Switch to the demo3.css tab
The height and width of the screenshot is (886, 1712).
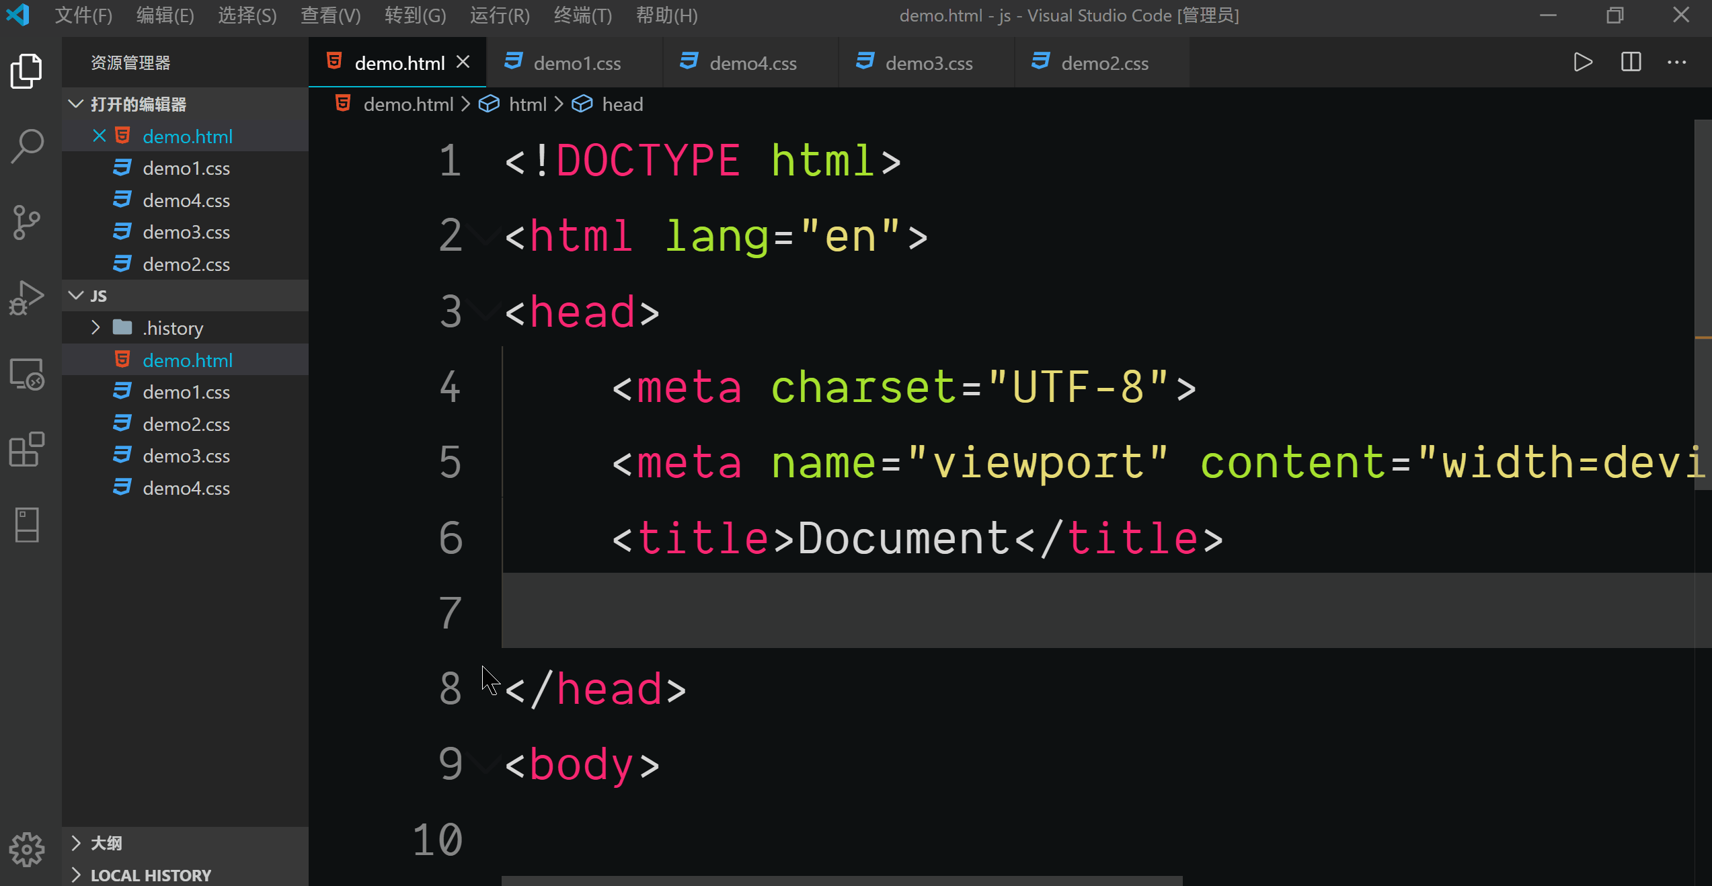[928, 63]
